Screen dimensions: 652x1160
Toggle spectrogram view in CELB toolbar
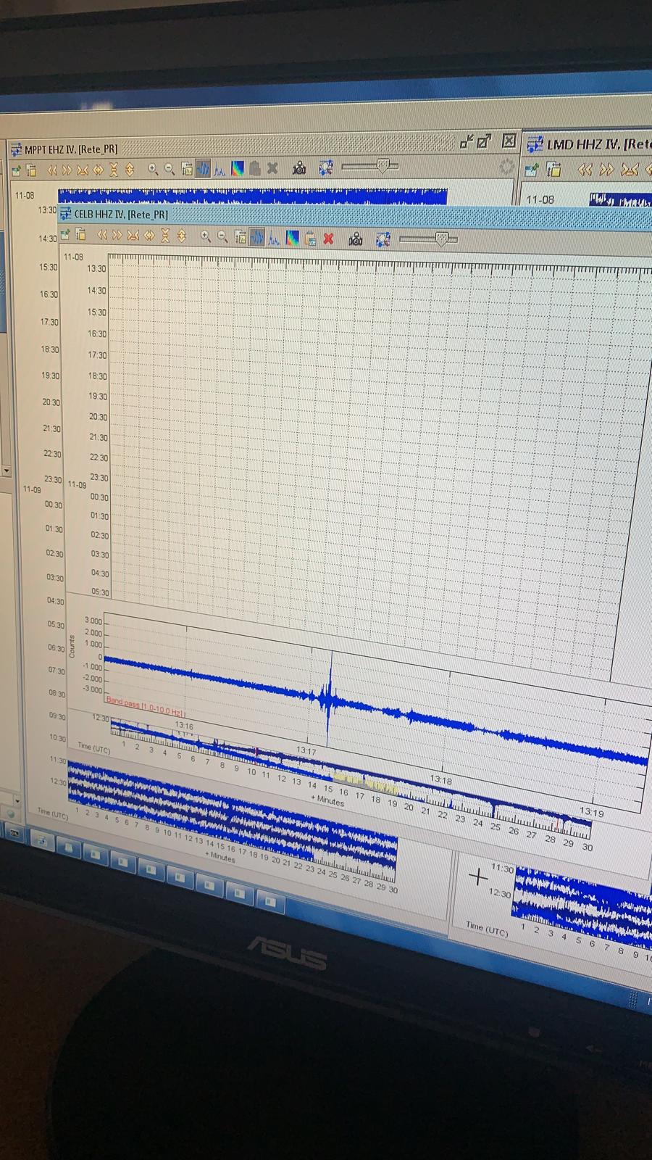pyautogui.click(x=293, y=238)
